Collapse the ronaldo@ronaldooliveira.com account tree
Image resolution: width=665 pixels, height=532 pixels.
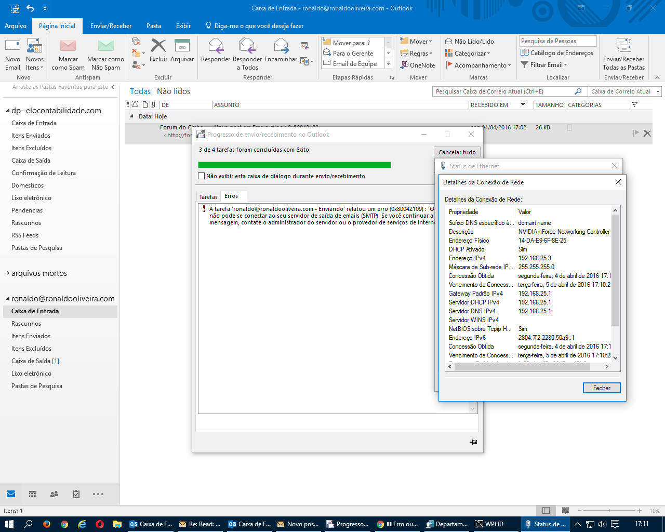click(x=8, y=299)
